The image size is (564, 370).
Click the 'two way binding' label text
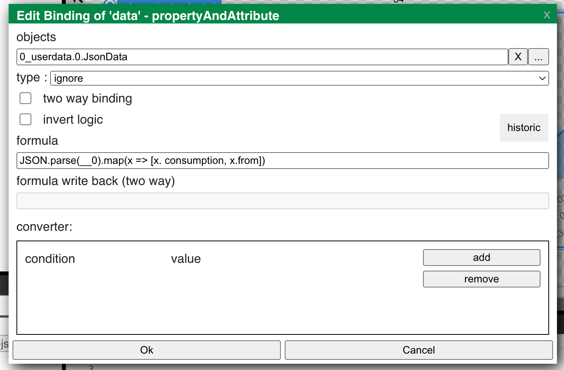coord(87,99)
